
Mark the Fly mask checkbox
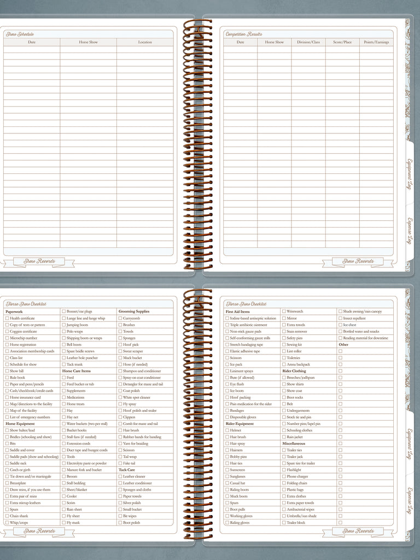pos(63,522)
